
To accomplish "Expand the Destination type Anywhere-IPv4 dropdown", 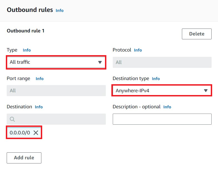I will tap(162, 91).
